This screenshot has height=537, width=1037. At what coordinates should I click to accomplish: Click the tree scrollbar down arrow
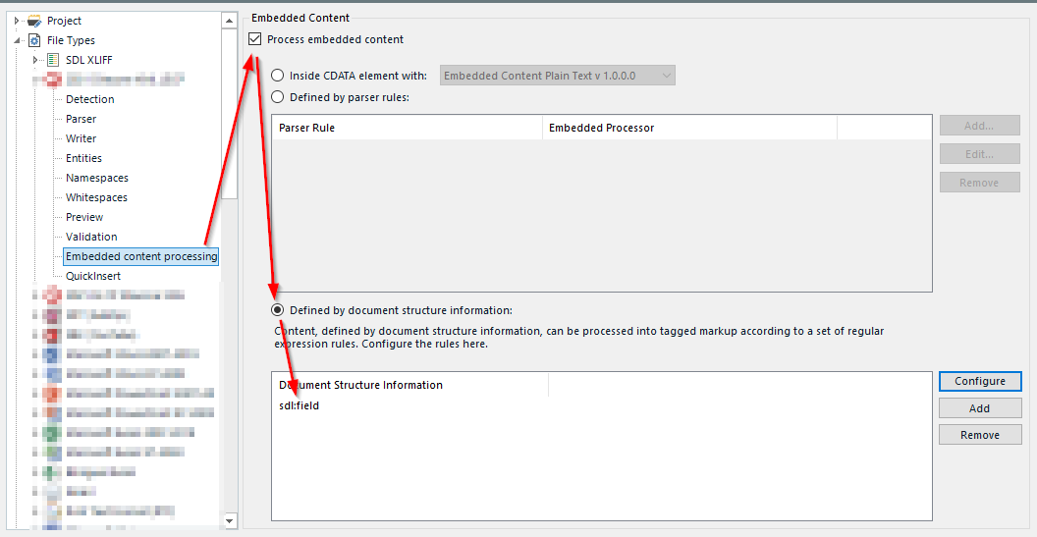click(x=230, y=520)
